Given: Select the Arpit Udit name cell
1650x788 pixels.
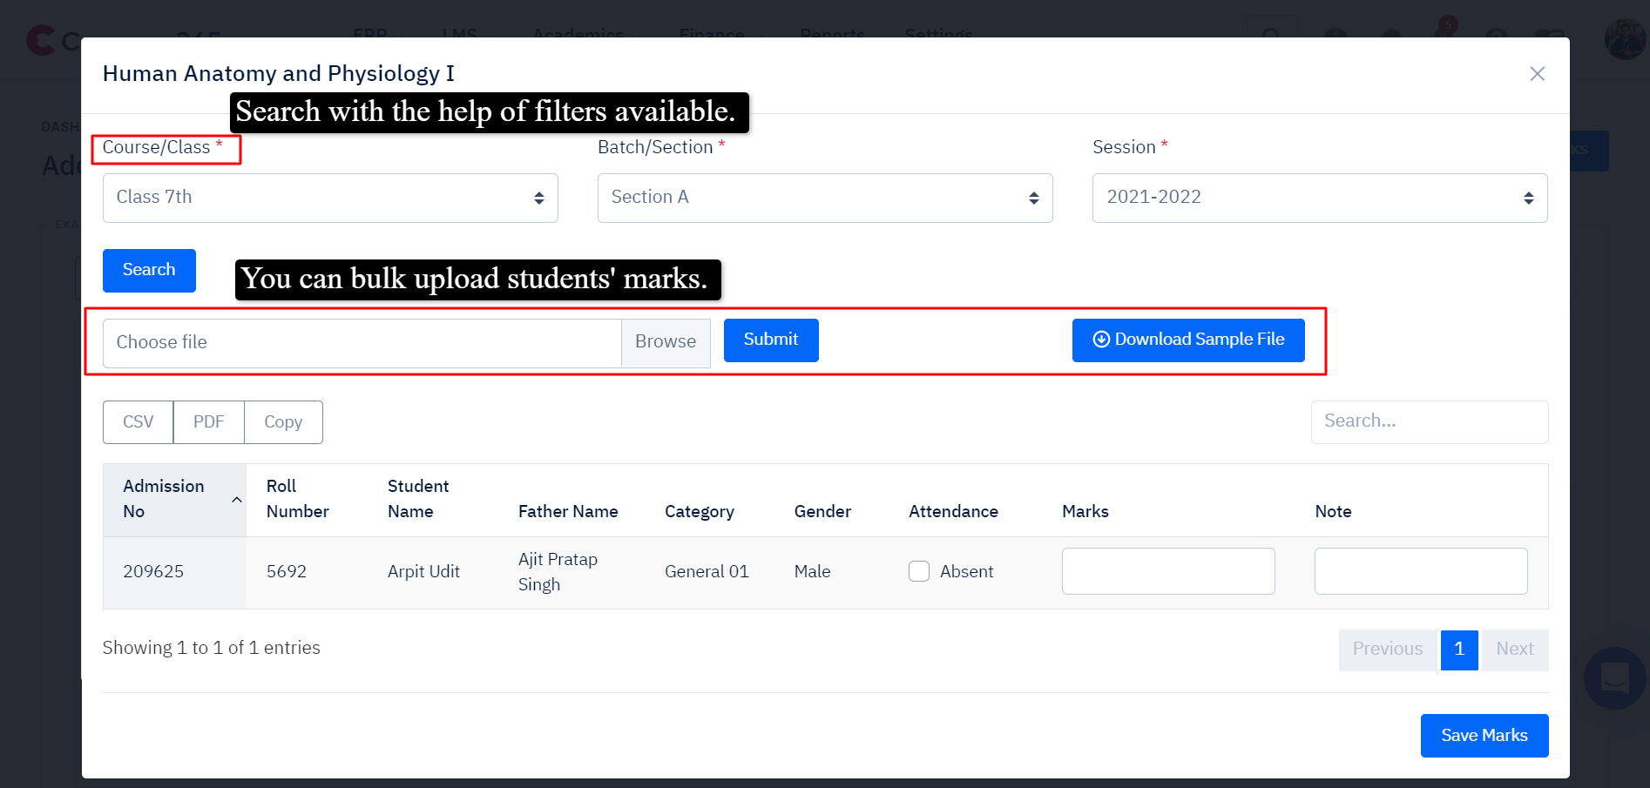Looking at the screenshot, I should (x=433, y=573).
